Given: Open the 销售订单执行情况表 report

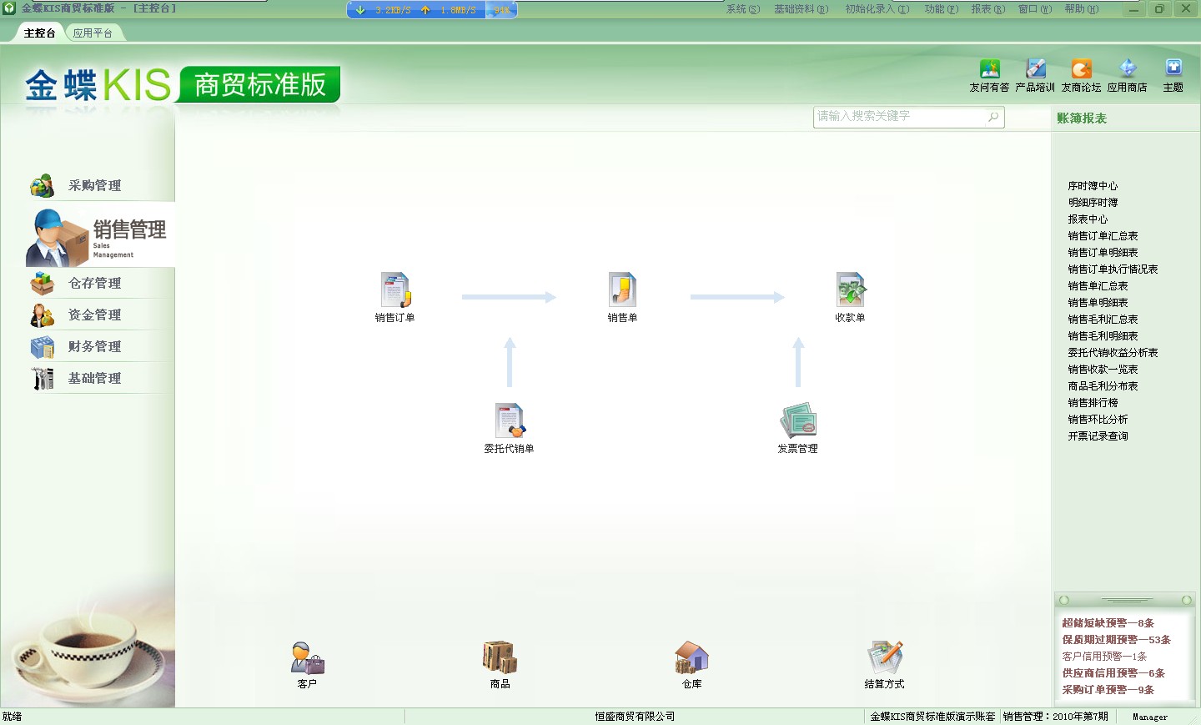Looking at the screenshot, I should point(1113,269).
